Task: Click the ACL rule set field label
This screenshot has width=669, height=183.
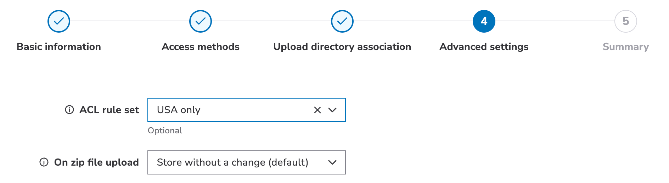Action: click(109, 110)
